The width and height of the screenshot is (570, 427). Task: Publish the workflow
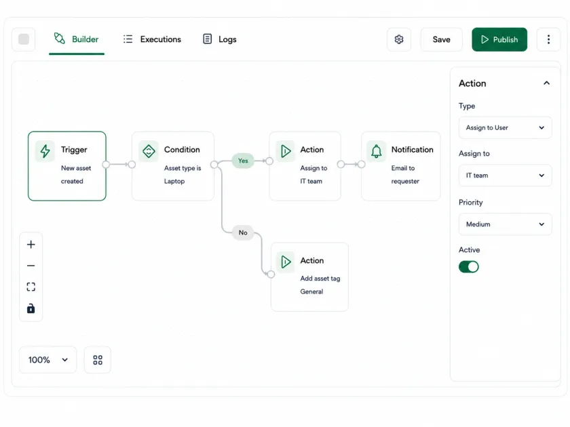coord(499,39)
